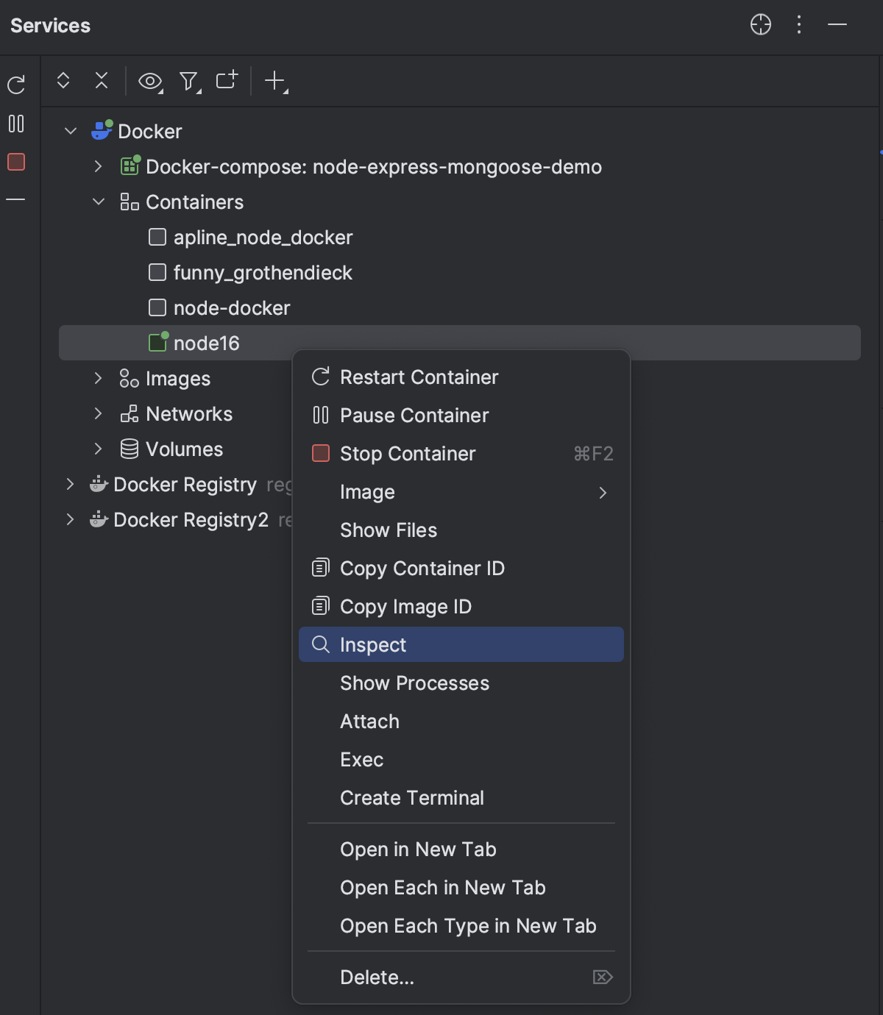Tick the checkbox next to apline_node_docker
The image size is (883, 1015).
coord(157,237)
